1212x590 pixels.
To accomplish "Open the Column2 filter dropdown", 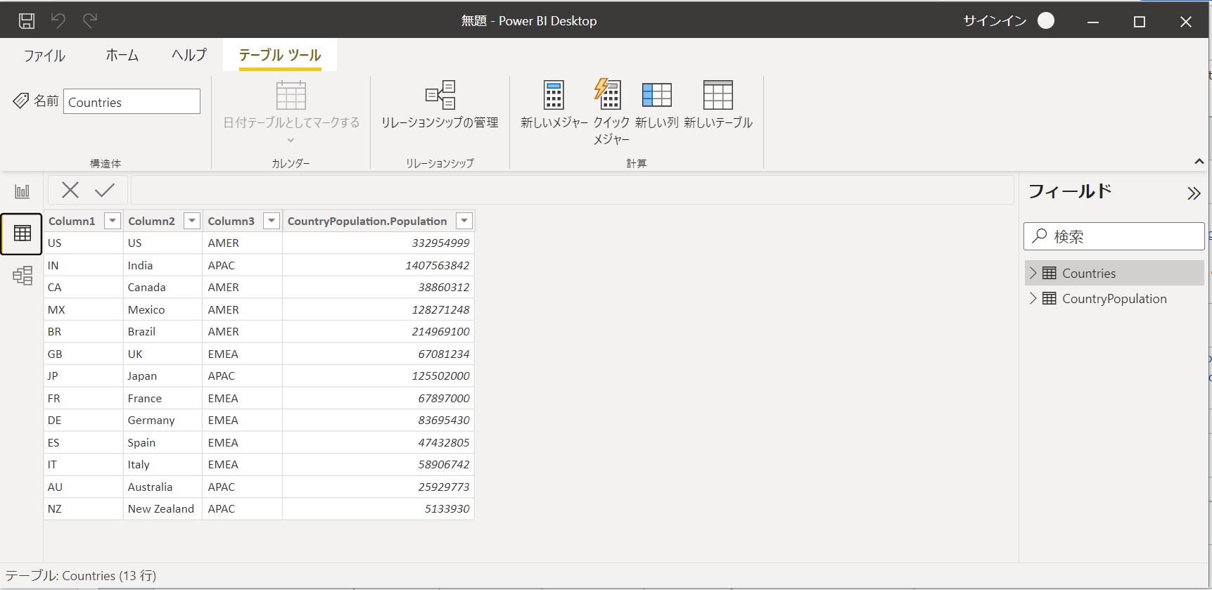I will 191,221.
